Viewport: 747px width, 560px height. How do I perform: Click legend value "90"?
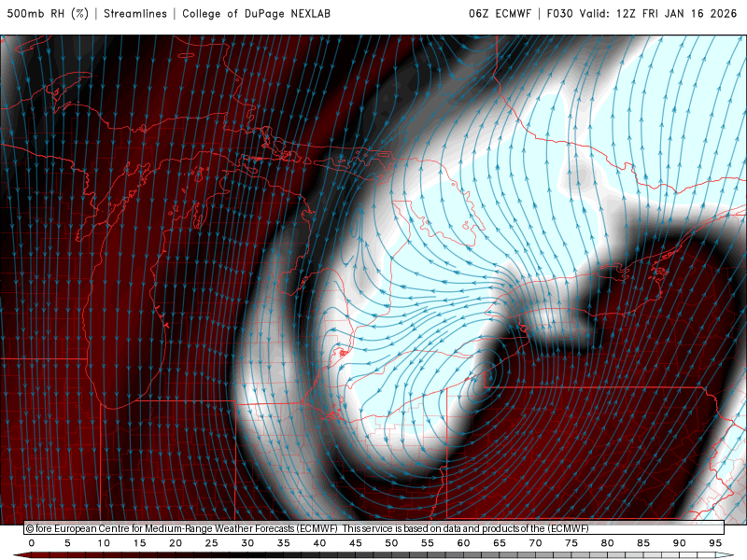[x=680, y=543]
